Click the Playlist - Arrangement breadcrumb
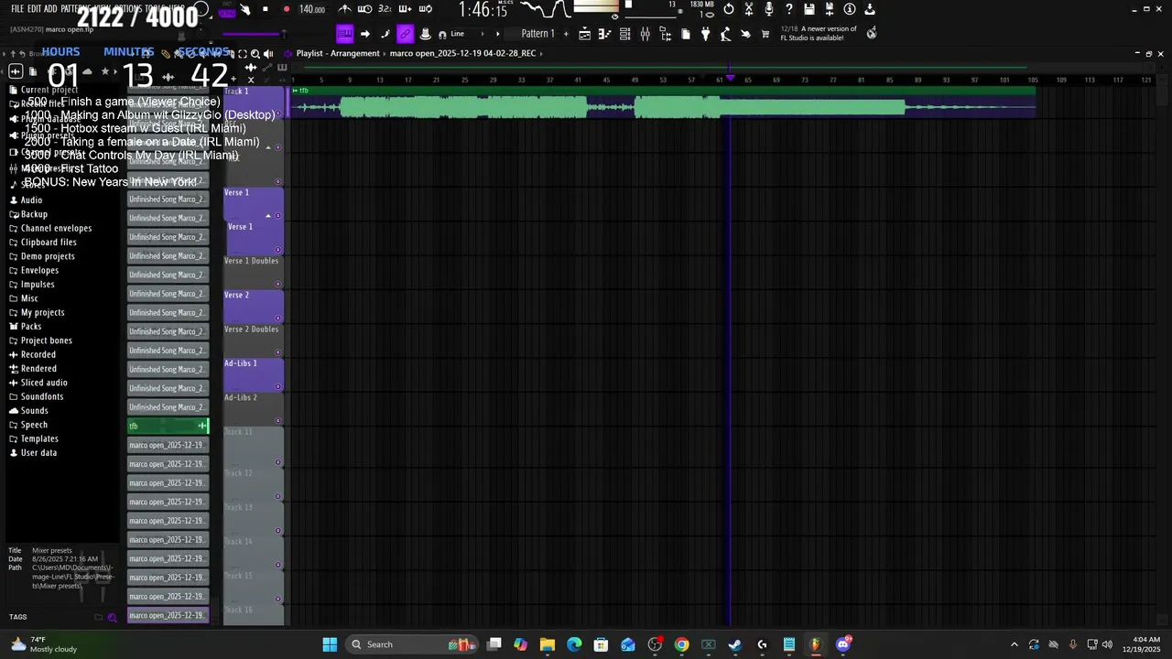Viewport: 1172px width, 659px height. [338, 53]
